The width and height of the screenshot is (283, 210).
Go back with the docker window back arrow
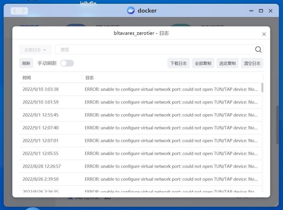click(15, 11)
